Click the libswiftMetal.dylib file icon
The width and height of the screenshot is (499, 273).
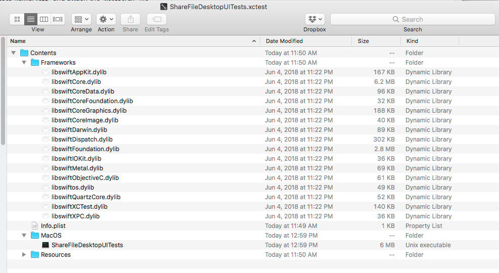click(x=46, y=168)
